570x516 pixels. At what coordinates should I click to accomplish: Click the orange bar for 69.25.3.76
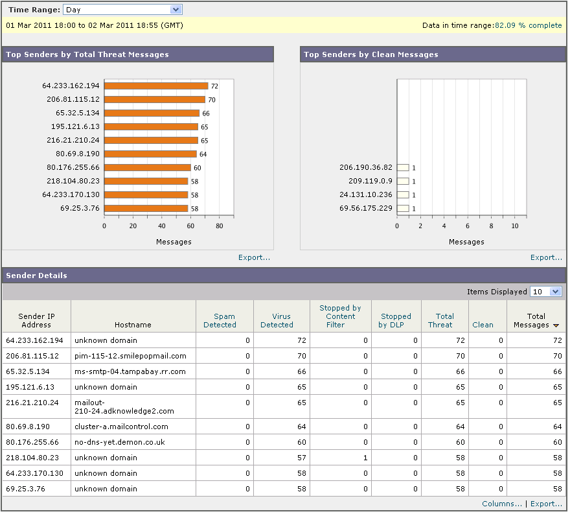pos(146,209)
